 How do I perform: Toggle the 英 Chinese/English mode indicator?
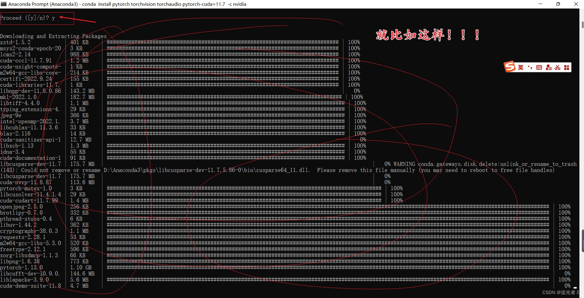pyautogui.click(x=521, y=68)
